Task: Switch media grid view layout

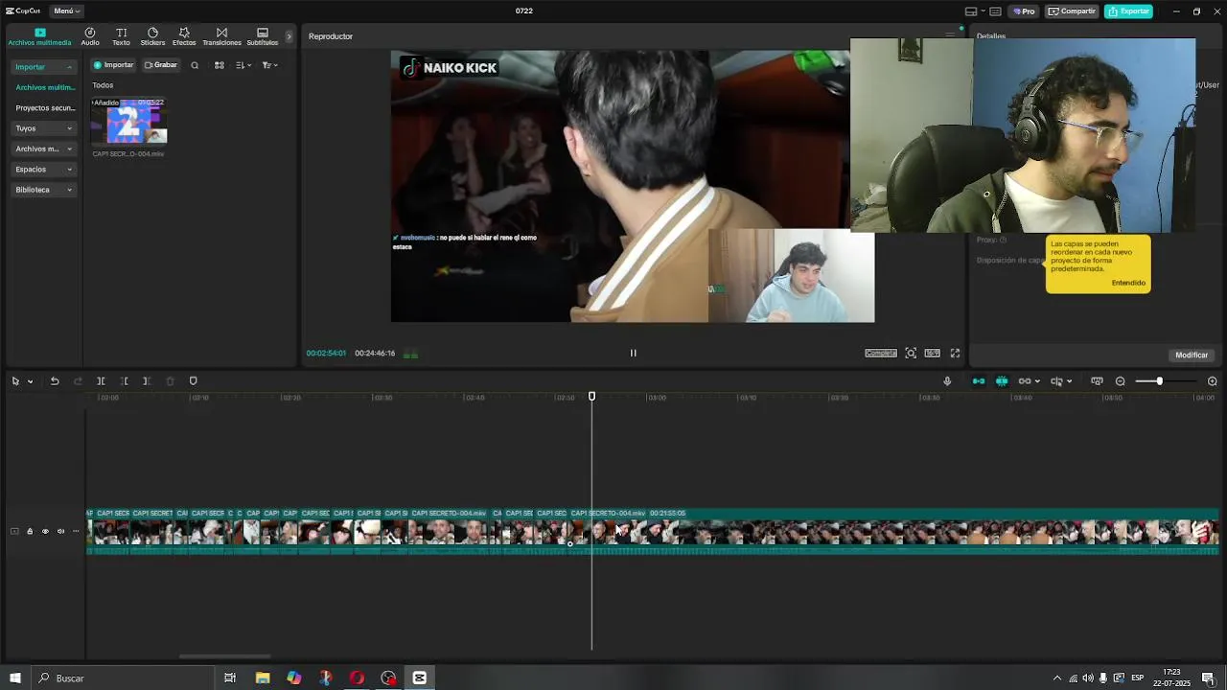Action: point(219,65)
